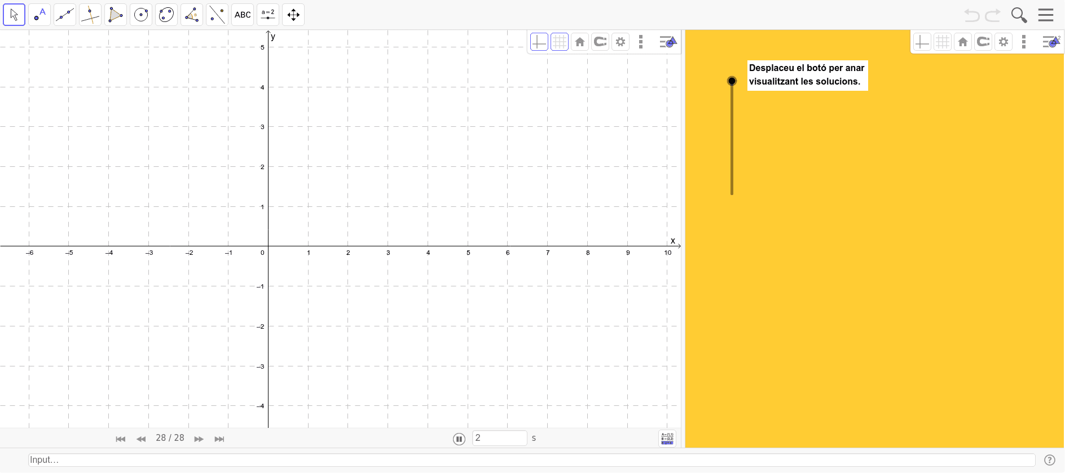Select the a=2 slider tool

tap(268, 15)
